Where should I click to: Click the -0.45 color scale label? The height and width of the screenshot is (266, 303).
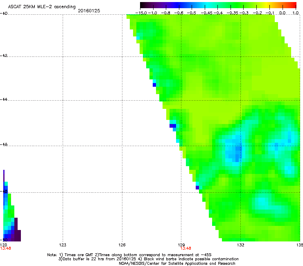point(206,13)
